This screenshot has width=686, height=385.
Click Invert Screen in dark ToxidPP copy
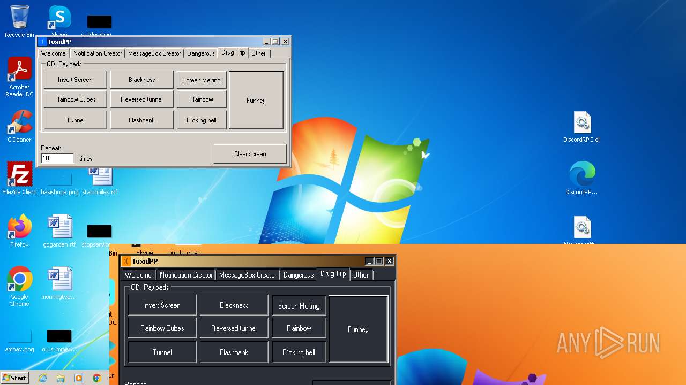[x=162, y=305]
